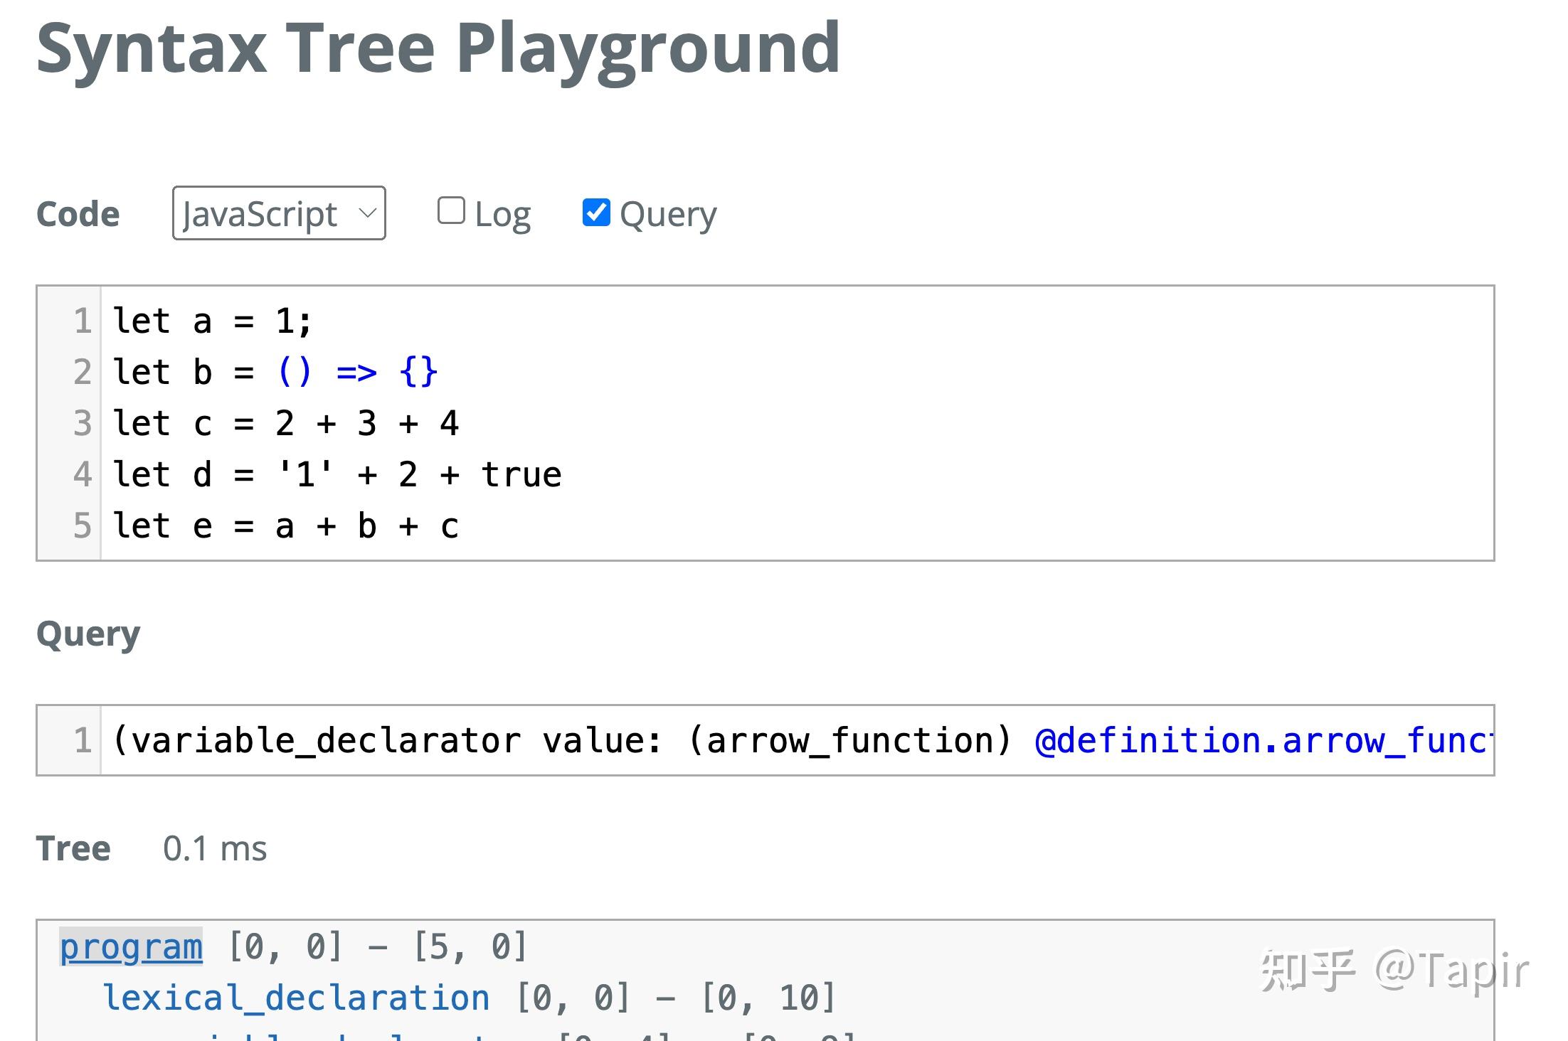The width and height of the screenshot is (1568, 1041).
Task: Click line number 1 in query gutter
Action: [83, 741]
